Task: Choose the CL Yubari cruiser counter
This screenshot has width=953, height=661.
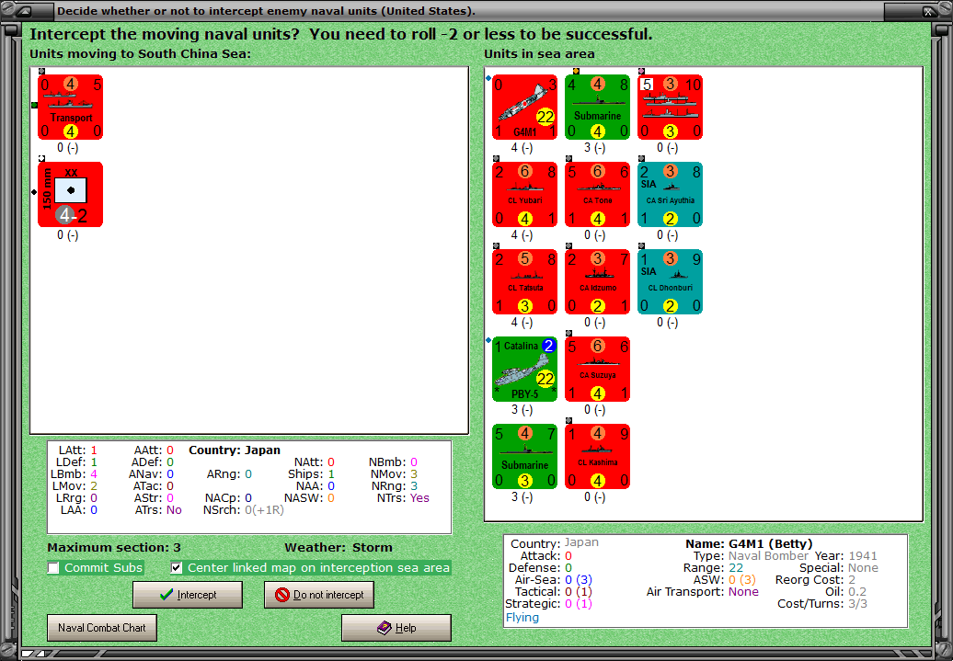Action: pos(524,194)
